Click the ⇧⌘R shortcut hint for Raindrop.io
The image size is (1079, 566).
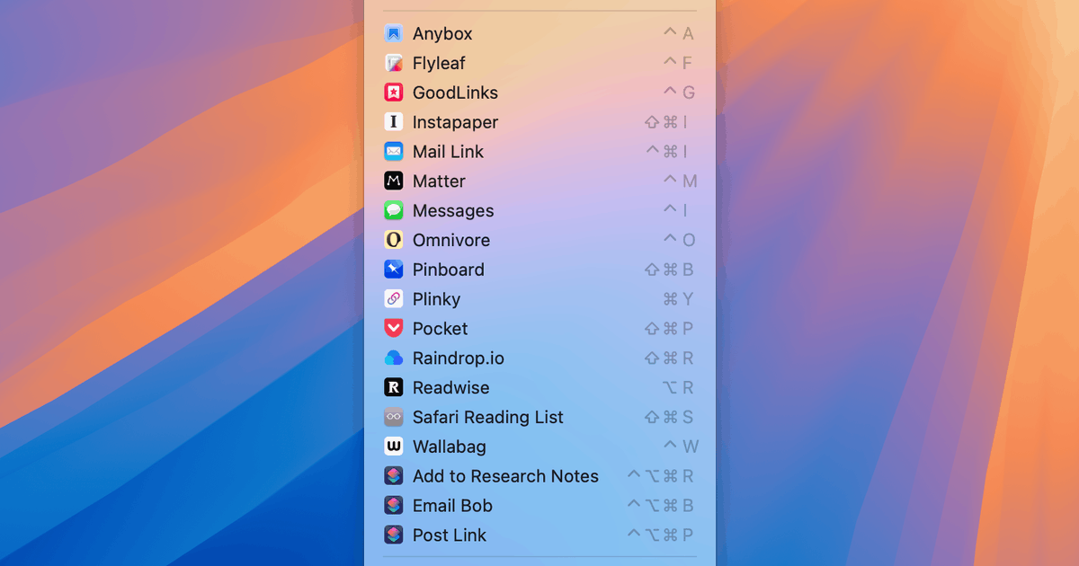click(x=669, y=358)
